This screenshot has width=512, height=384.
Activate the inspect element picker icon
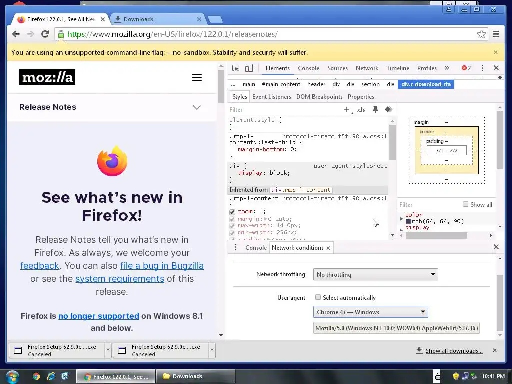point(236,68)
